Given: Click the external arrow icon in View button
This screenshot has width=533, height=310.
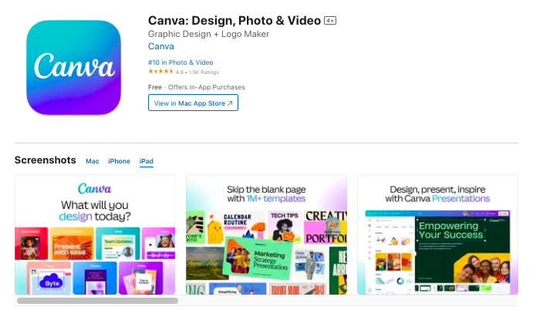Looking at the screenshot, I should [230, 103].
